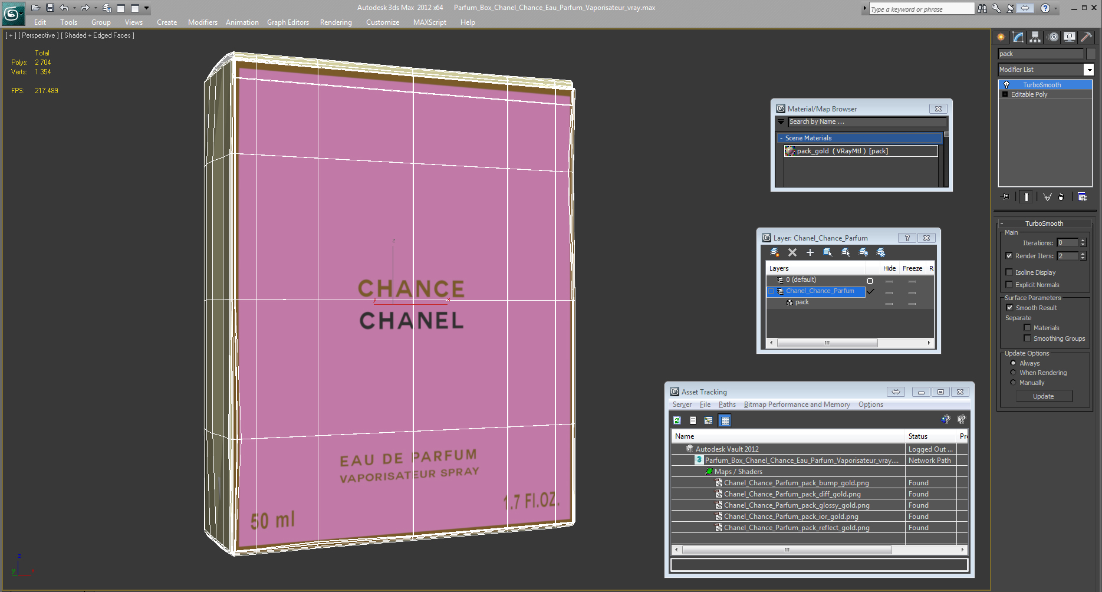Viewport: 1102px width, 592px height.
Task: Click Status column header in Asset Tracking
Action: point(930,436)
